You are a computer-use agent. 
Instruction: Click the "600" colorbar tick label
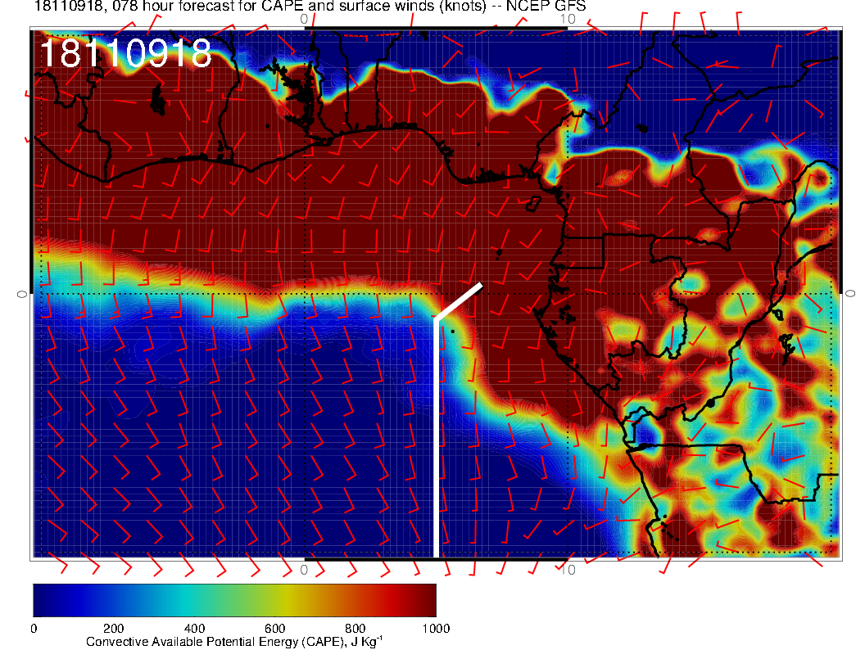tap(274, 629)
